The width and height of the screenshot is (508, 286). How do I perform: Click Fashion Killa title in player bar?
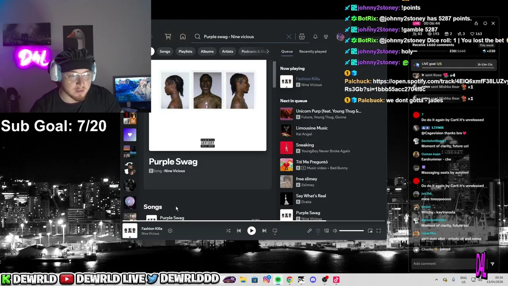152,229
